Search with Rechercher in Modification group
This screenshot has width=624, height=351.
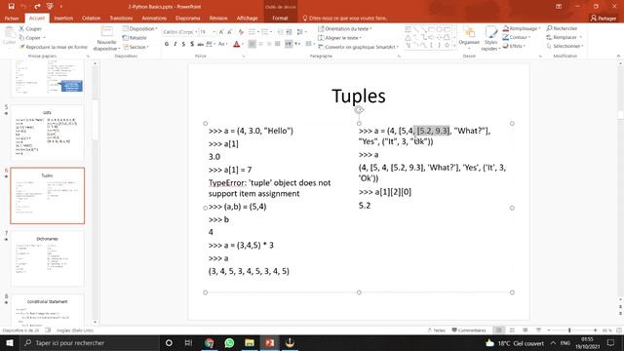pyautogui.click(x=562, y=28)
